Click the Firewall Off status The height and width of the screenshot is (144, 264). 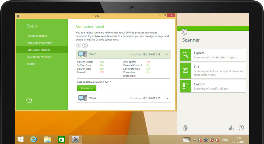click(102, 72)
